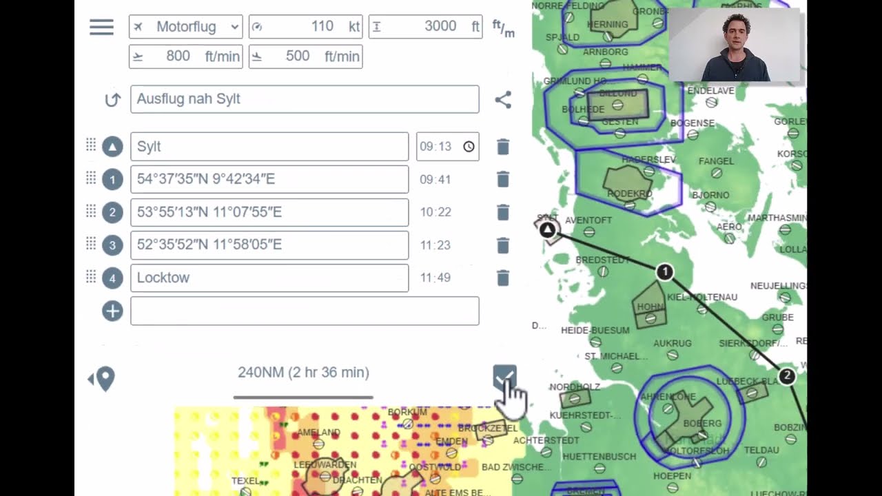Viewport: 882px width, 496px height.
Task: Edit coordinate field 53°55′13″N 11°07′55″E
Action: pos(269,212)
